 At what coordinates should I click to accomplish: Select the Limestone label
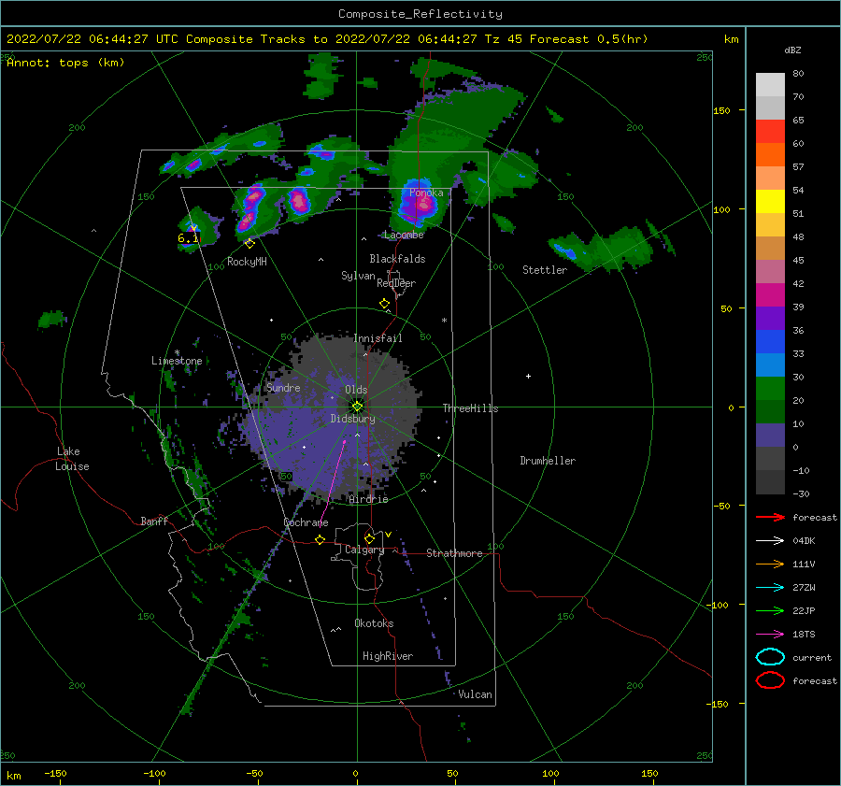177,361
